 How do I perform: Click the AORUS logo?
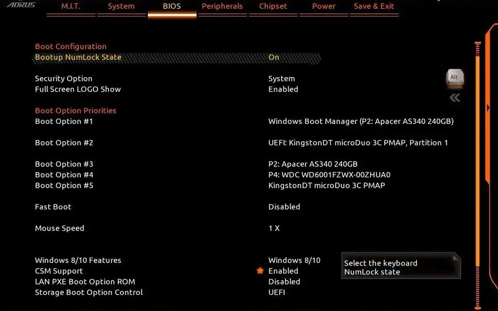[x=21, y=4]
